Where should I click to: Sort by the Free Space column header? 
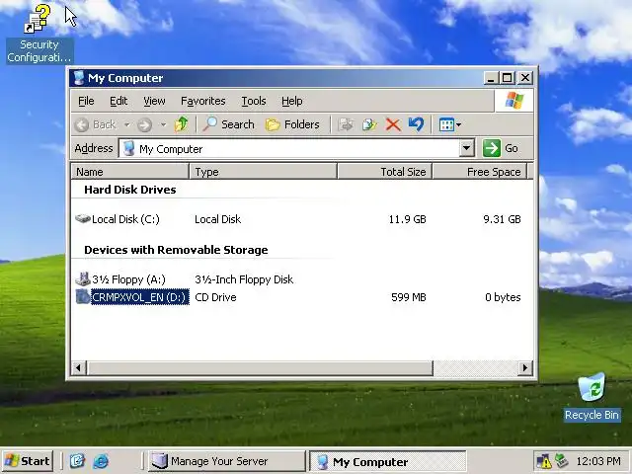[480, 172]
